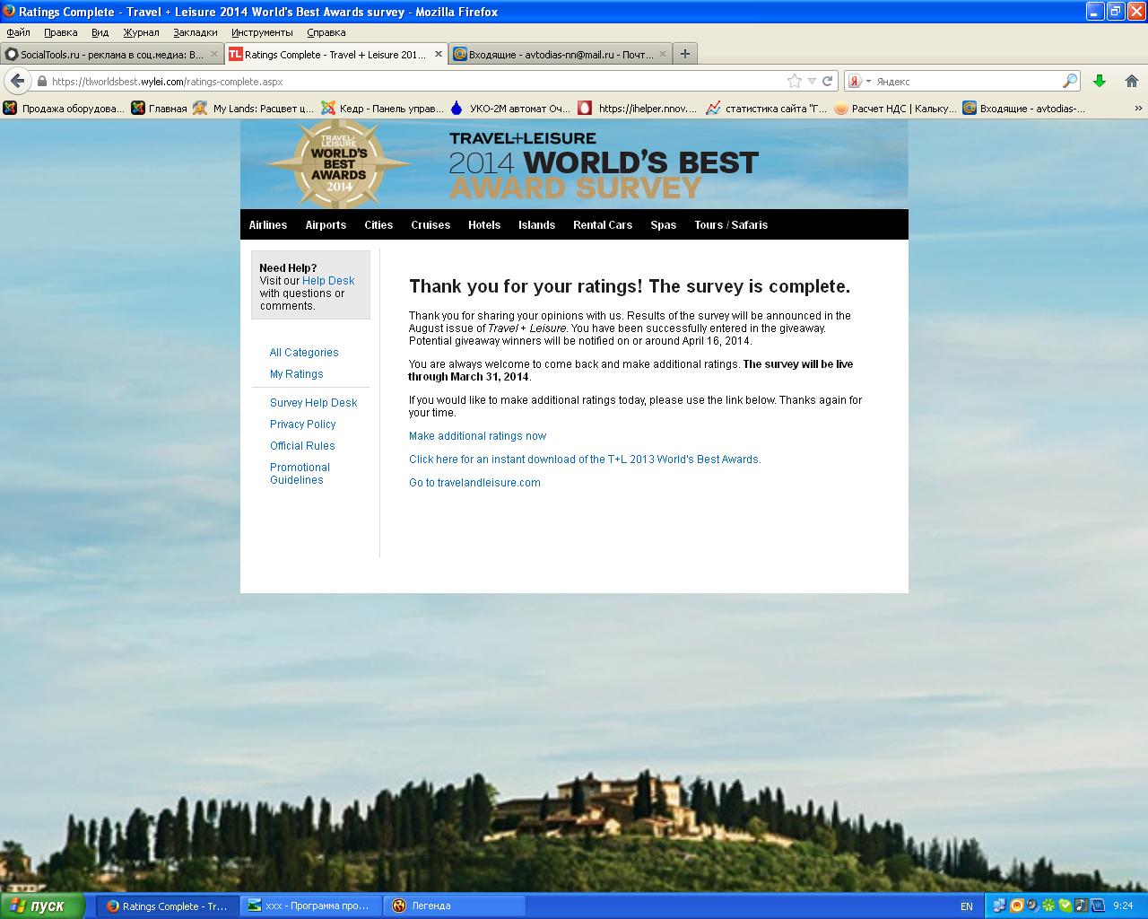This screenshot has width=1148, height=919.
Task: Select the Cities category
Action: [x=378, y=225]
